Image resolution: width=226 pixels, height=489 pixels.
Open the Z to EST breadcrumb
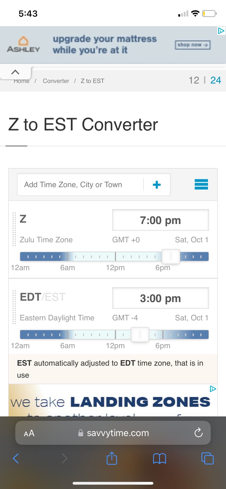[92, 81]
